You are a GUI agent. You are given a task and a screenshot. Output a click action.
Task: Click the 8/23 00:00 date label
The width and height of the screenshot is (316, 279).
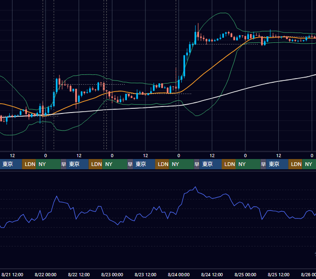click(x=112, y=274)
